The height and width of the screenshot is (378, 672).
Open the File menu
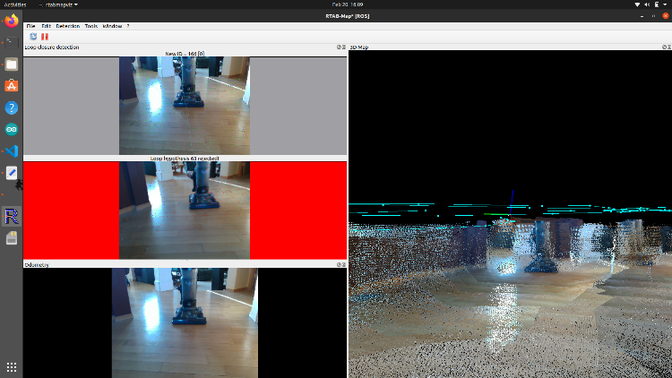coord(30,26)
